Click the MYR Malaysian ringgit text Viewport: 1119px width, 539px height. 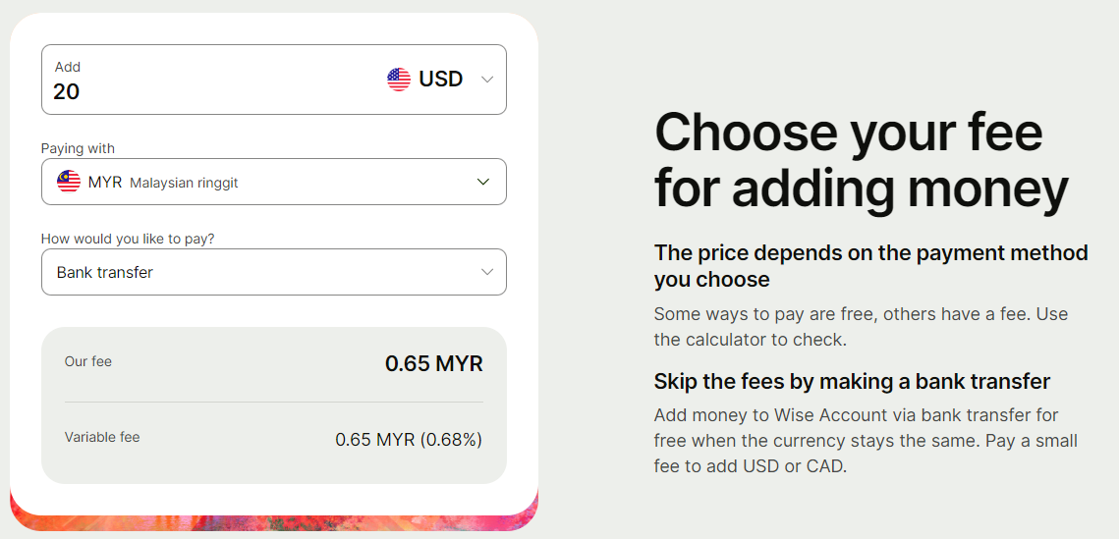tap(163, 183)
